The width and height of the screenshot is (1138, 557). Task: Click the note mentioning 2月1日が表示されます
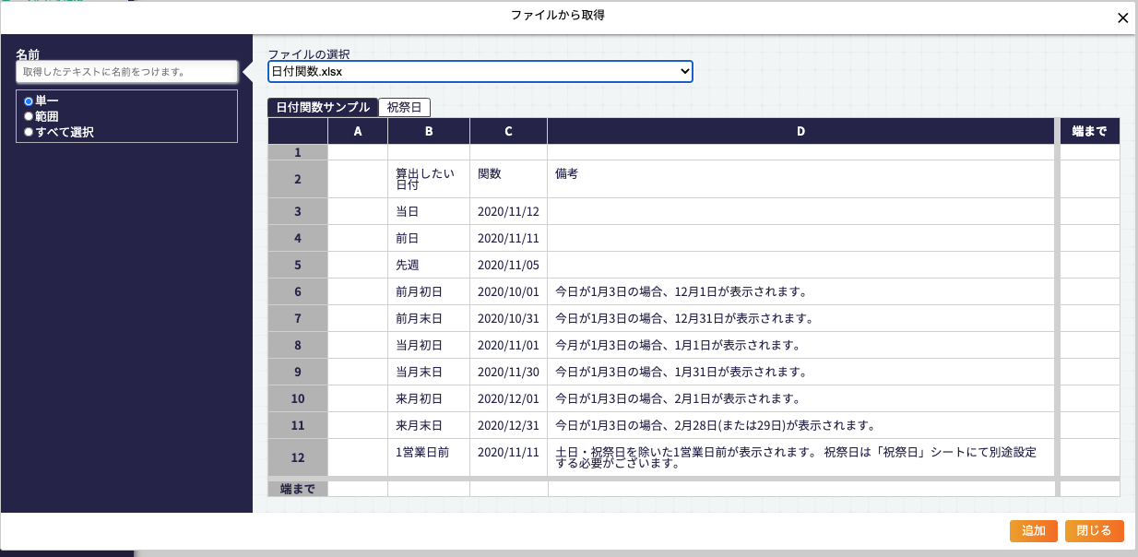(800, 398)
